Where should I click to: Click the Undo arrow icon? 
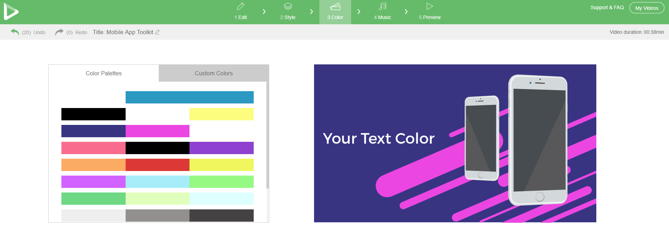pos(15,32)
